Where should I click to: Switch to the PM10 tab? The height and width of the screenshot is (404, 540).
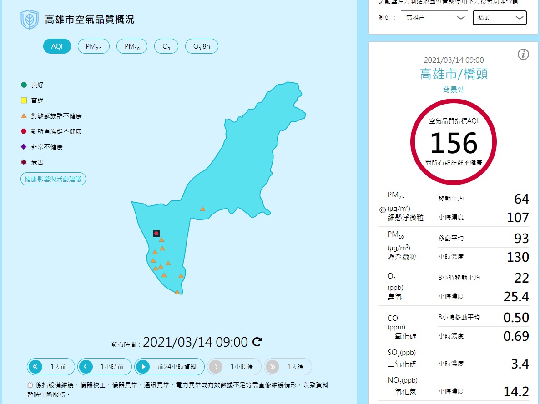pos(132,46)
